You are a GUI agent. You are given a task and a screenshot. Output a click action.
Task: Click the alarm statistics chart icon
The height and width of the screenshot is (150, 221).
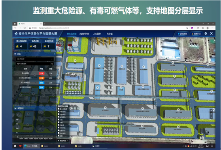point(15,108)
